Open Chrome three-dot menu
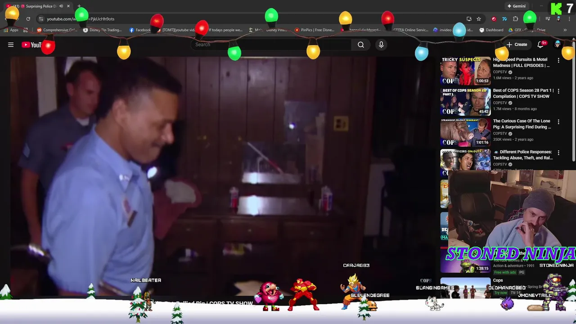576x324 pixels. [569, 19]
